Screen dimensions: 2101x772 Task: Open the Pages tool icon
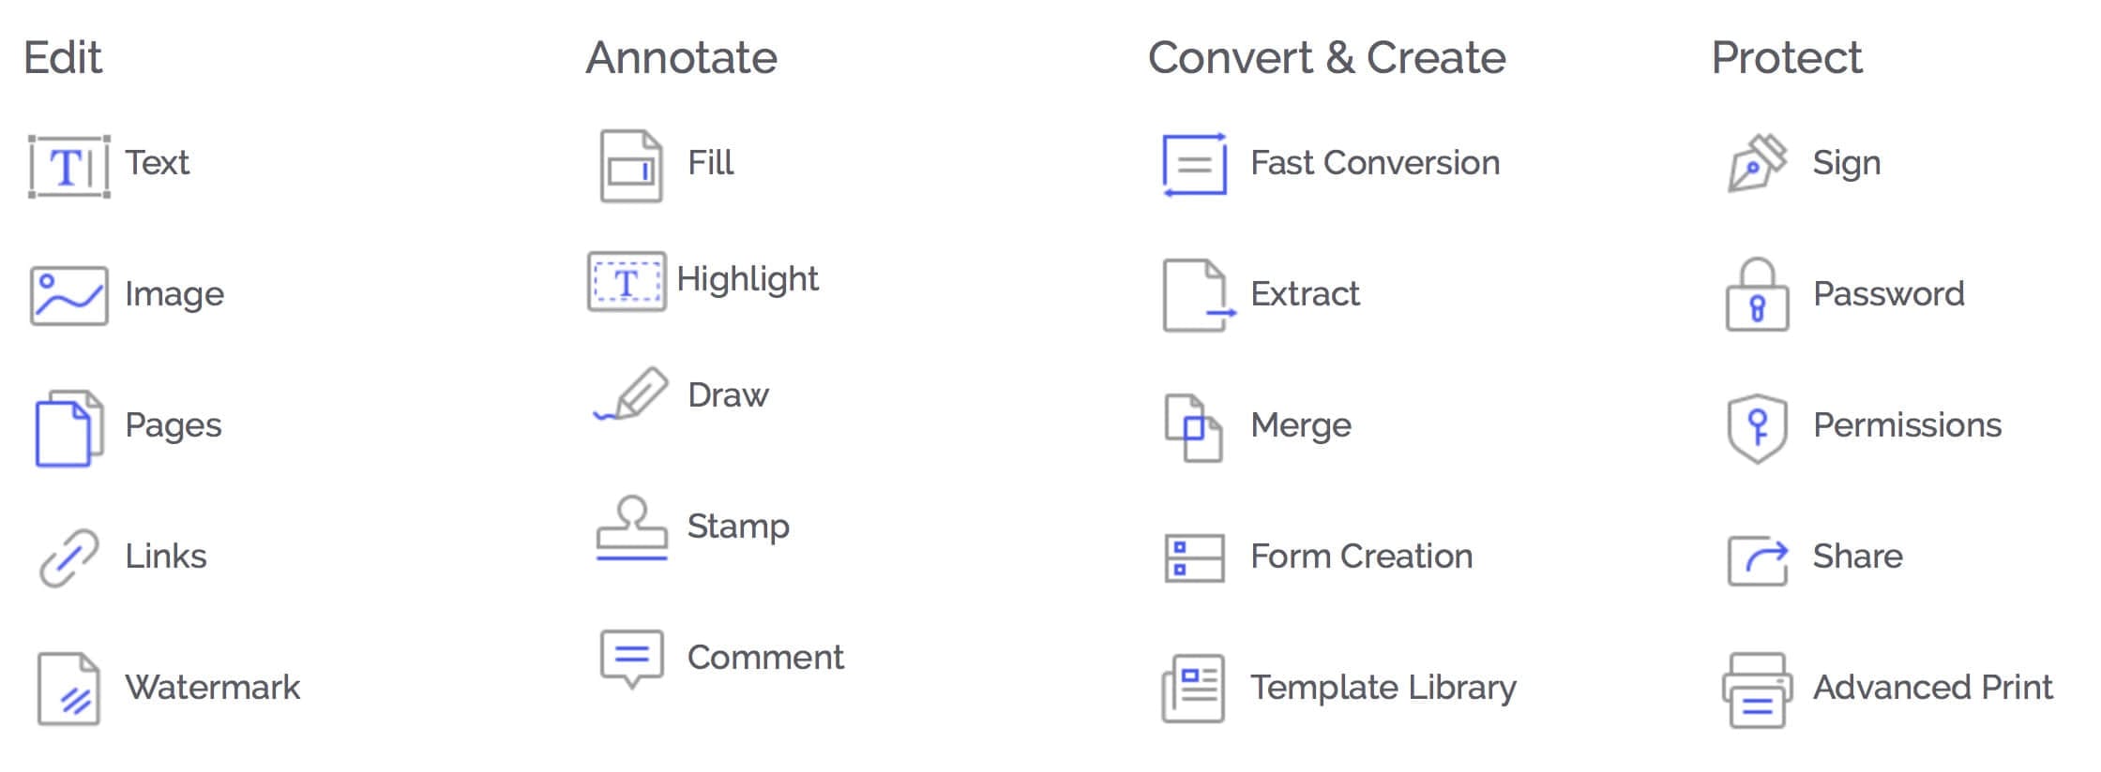tap(68, 428)
